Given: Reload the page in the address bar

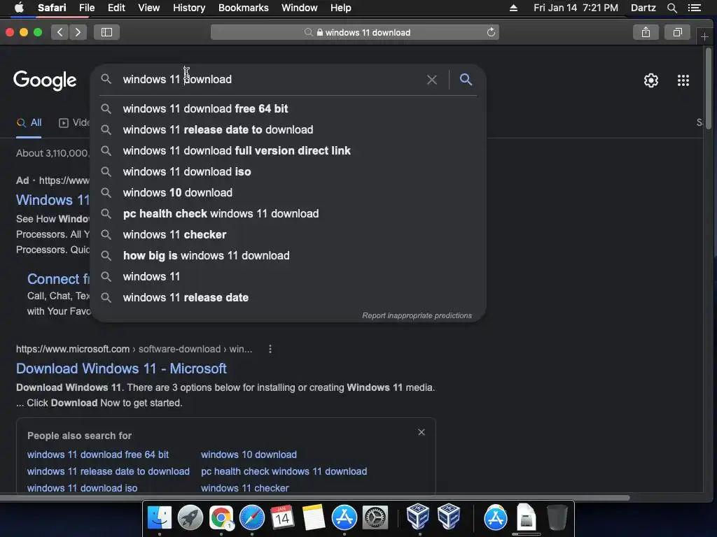Looking at the screenshot, I should [491, 32].
